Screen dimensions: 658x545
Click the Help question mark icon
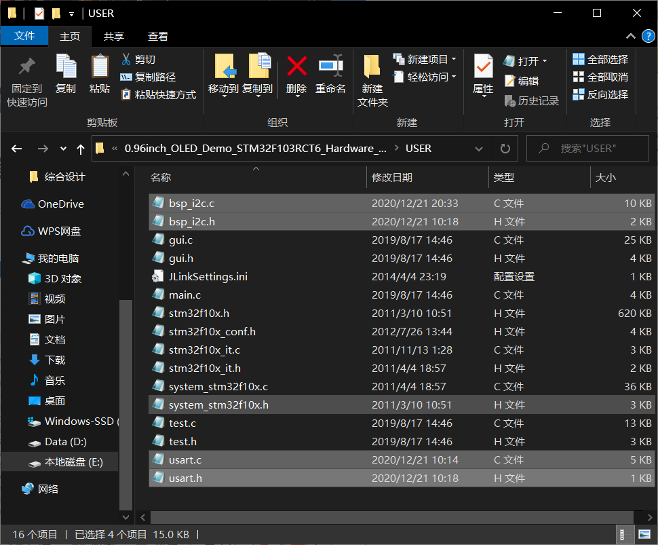[648, 37]
